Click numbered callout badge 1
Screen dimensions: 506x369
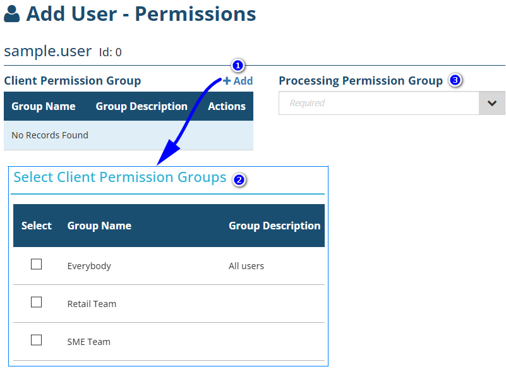click(238, 66)
